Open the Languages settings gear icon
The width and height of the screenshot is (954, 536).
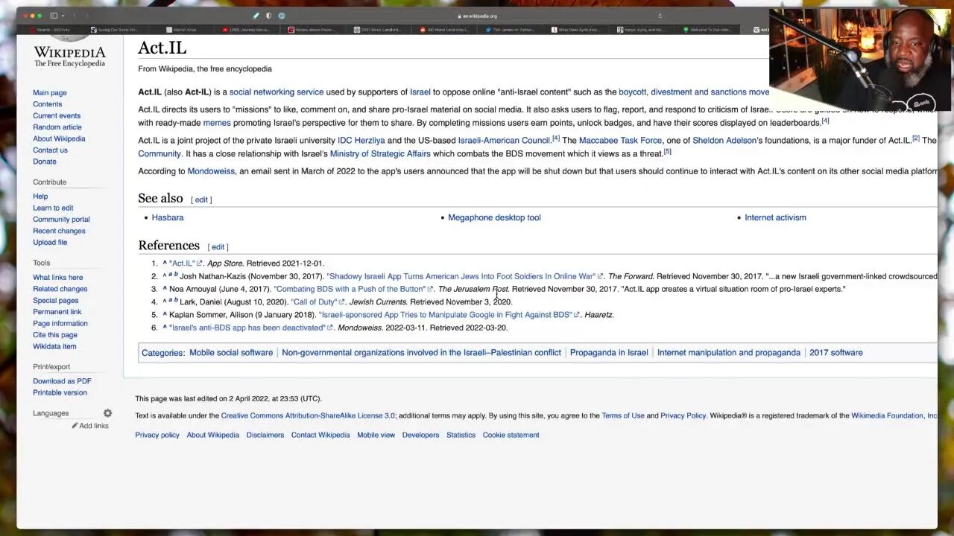pyautogui.click(x=107, y=413)
